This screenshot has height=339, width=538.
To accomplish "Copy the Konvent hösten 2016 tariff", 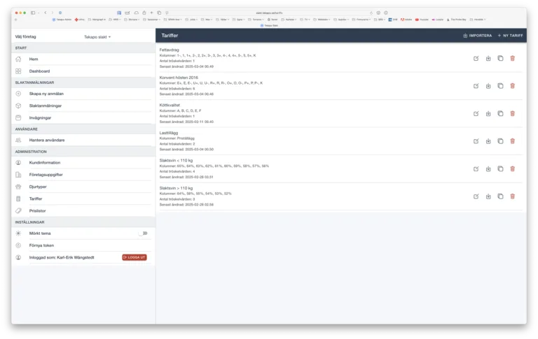I will [500, 86].
